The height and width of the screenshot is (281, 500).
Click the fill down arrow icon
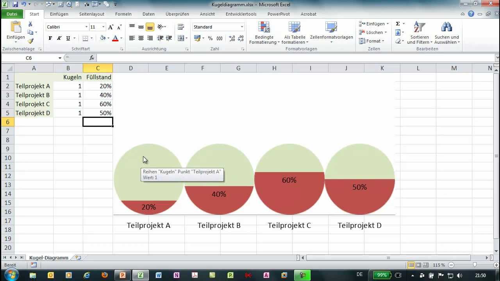398,32
